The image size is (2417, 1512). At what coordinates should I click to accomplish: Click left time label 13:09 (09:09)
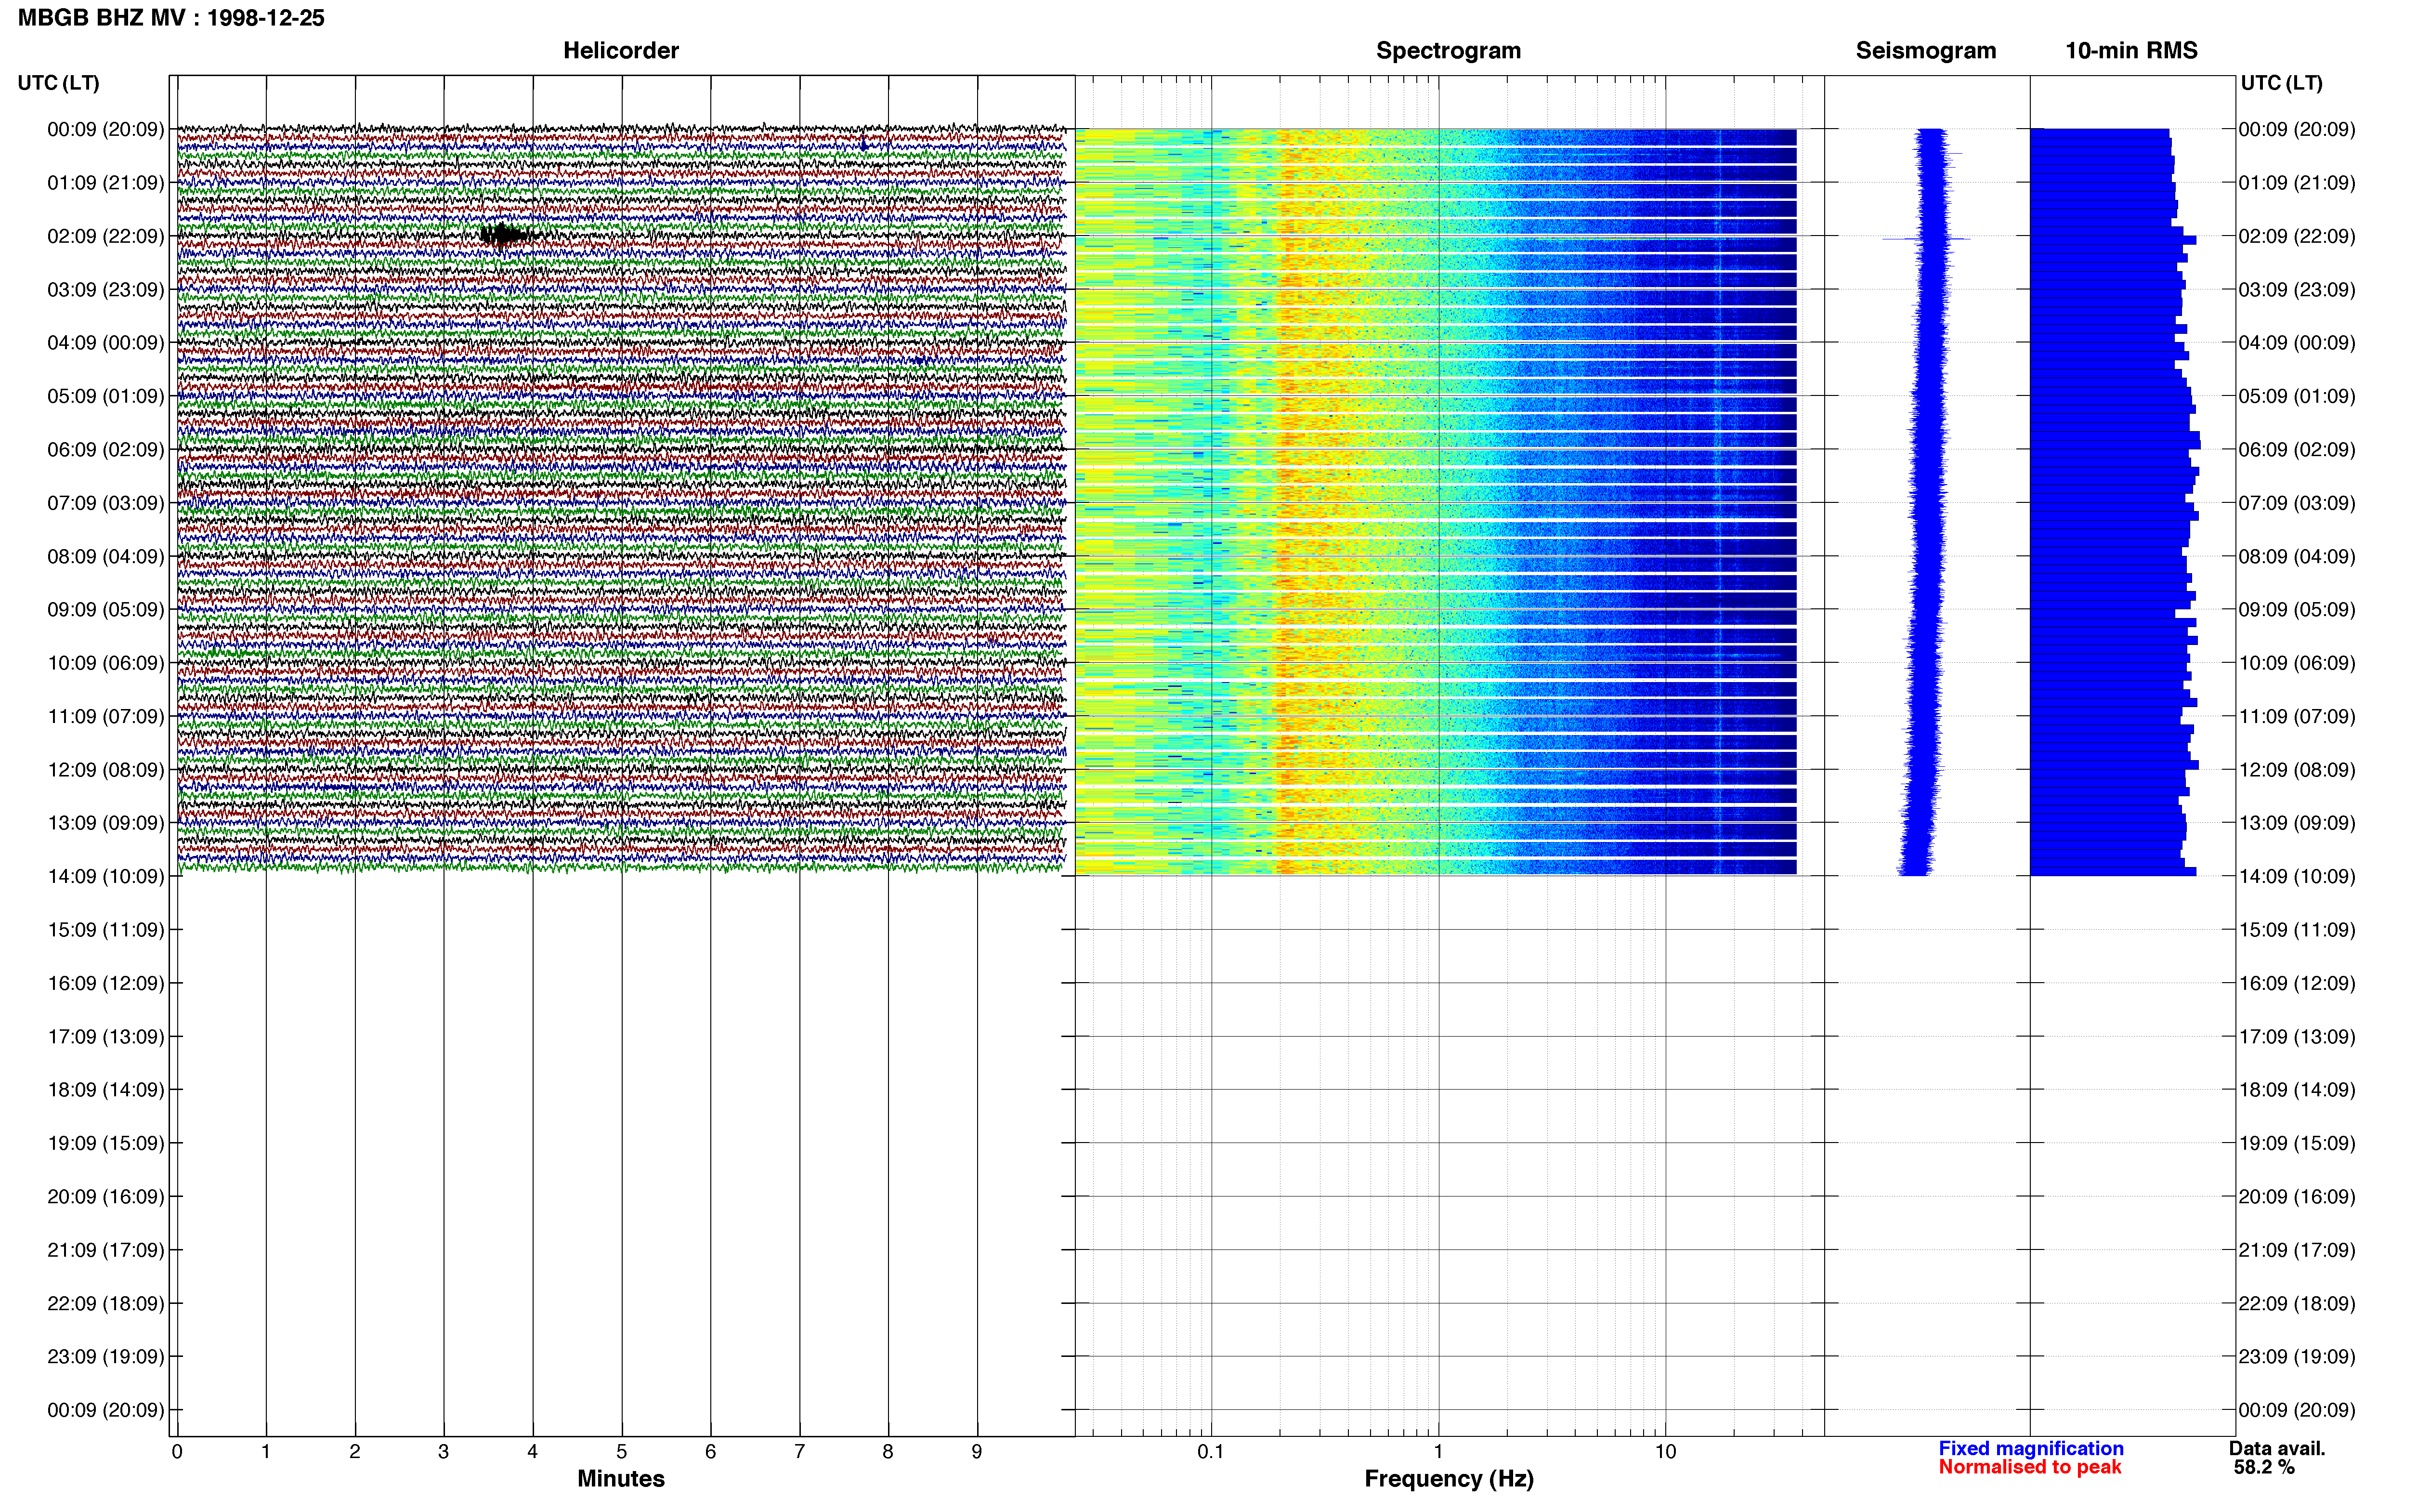click(106, 823)
